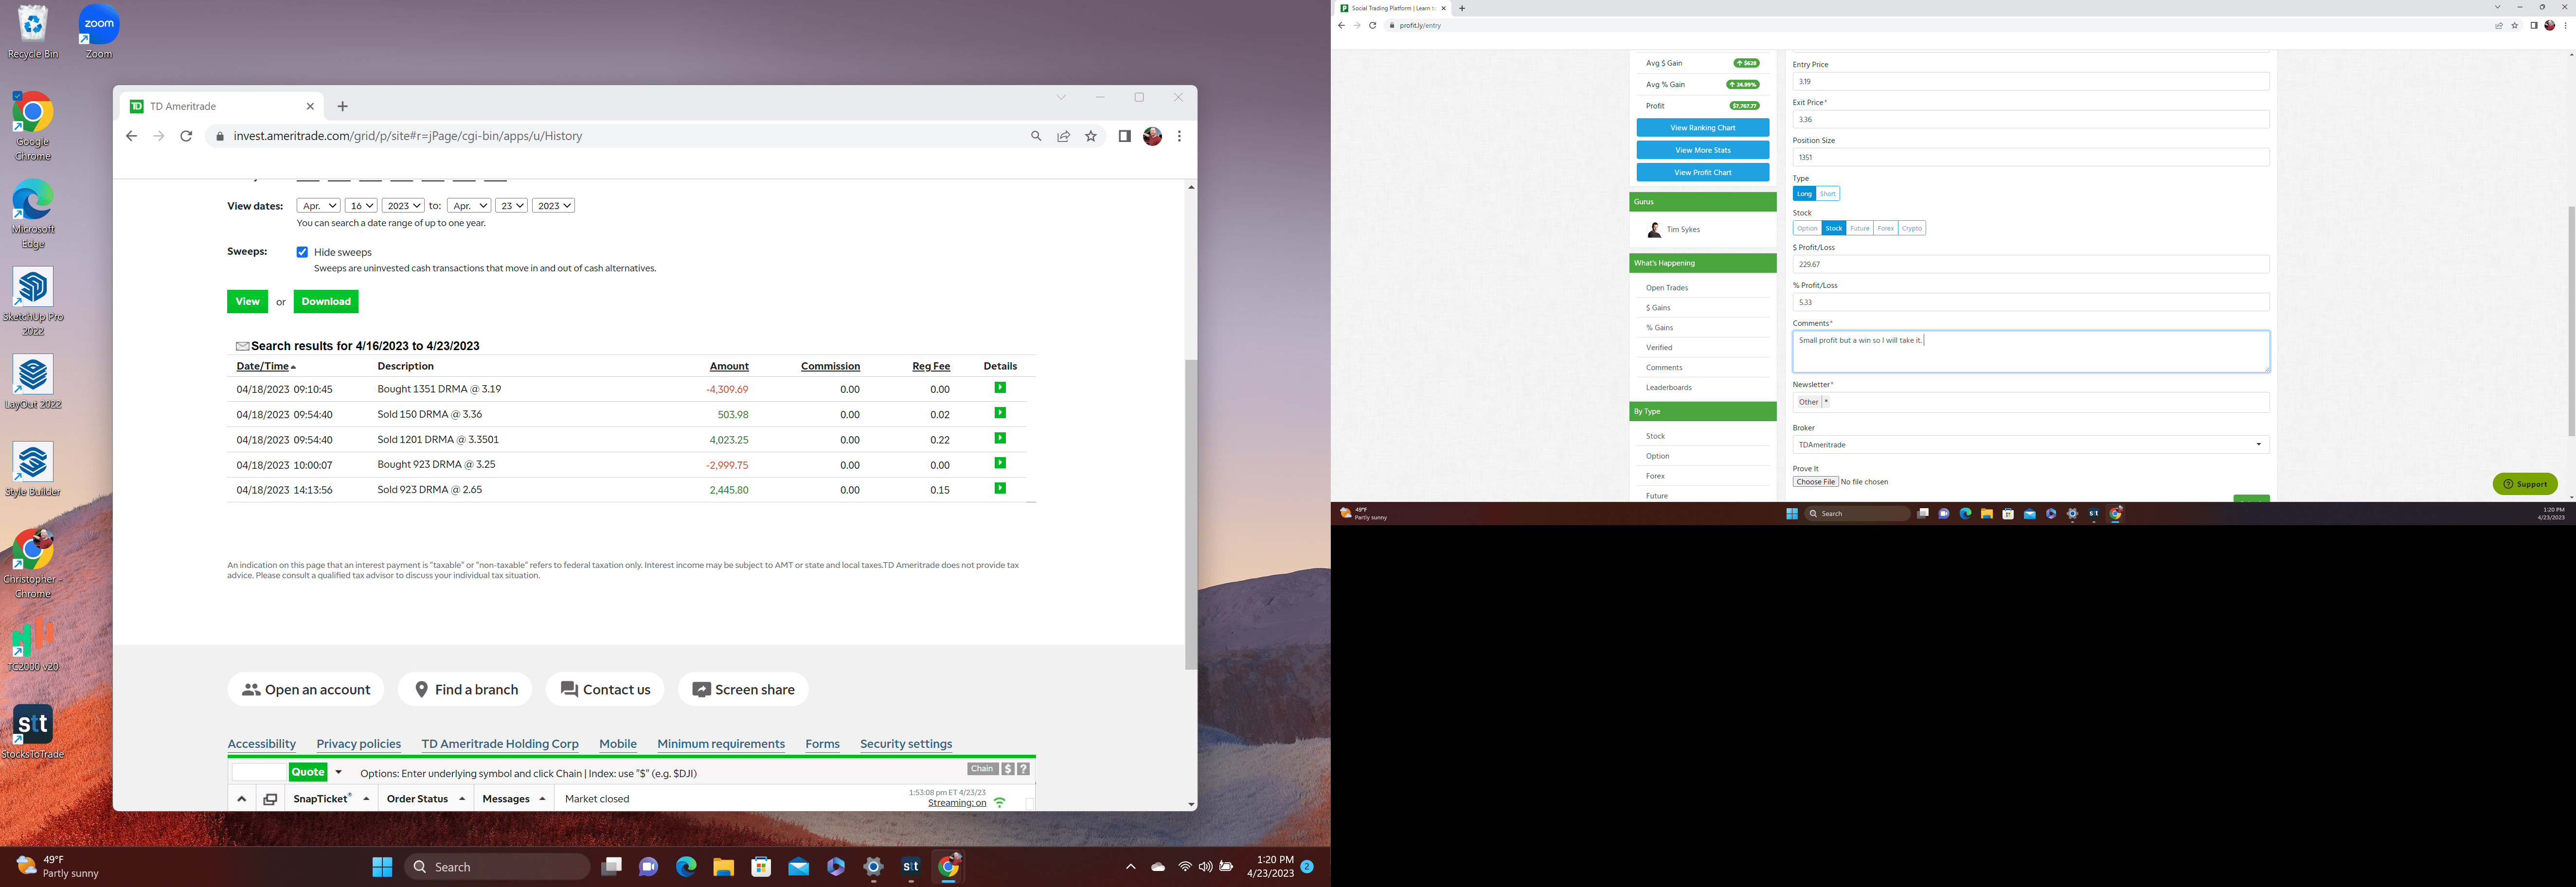Click the Exit Price input field
2576x887 pixels.
click(2030, 119)
